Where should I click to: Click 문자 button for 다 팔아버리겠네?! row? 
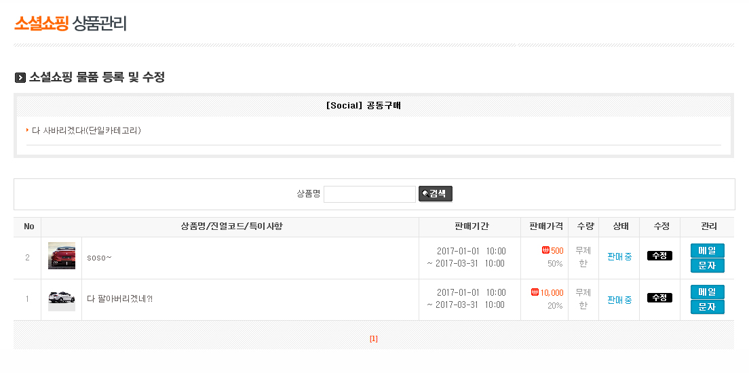(707, 307)
